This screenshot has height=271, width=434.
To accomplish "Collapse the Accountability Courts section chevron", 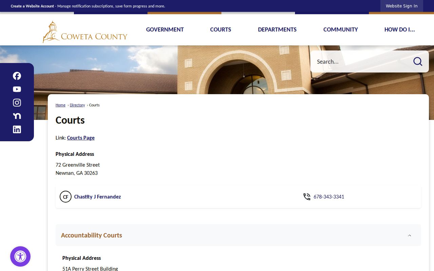I will pos(409,235).
